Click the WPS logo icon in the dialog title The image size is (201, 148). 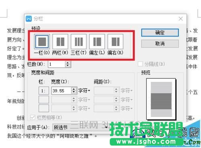[x=29, y=18]
